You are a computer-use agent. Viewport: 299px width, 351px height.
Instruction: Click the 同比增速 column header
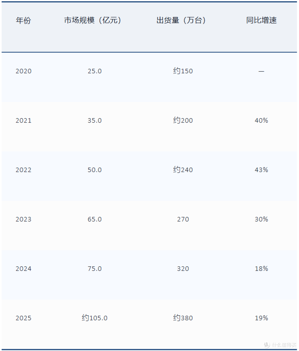tap(261, 20)
